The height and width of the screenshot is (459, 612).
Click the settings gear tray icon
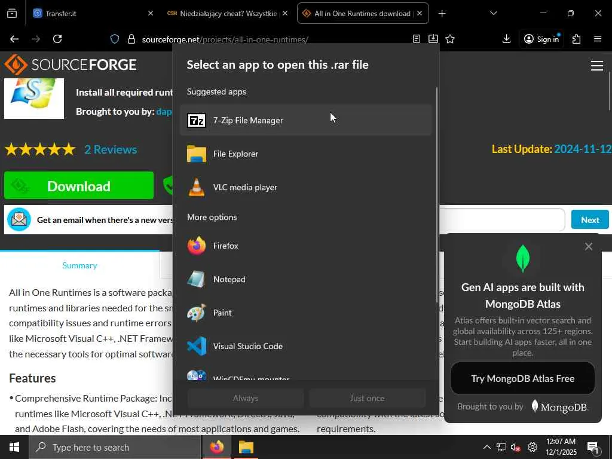[x=533, y=447]
